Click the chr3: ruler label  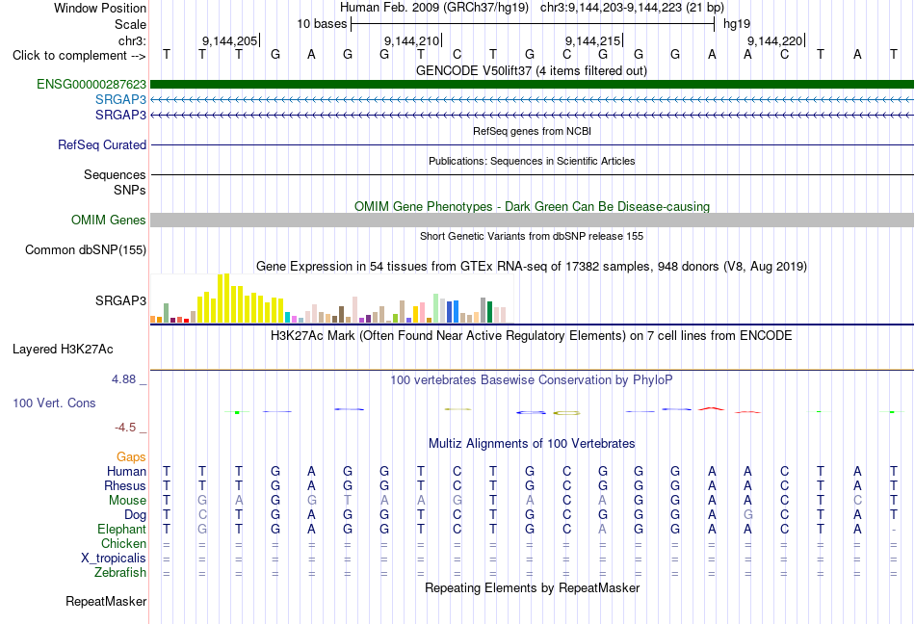(x=132, y=40)
